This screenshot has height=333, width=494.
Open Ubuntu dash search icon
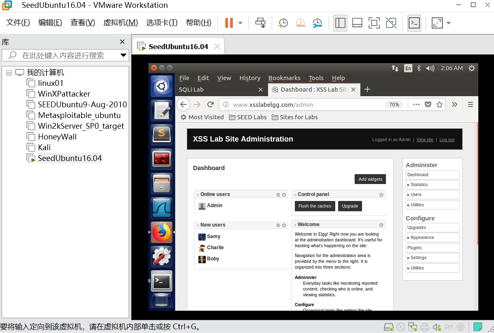pos(162,86)
